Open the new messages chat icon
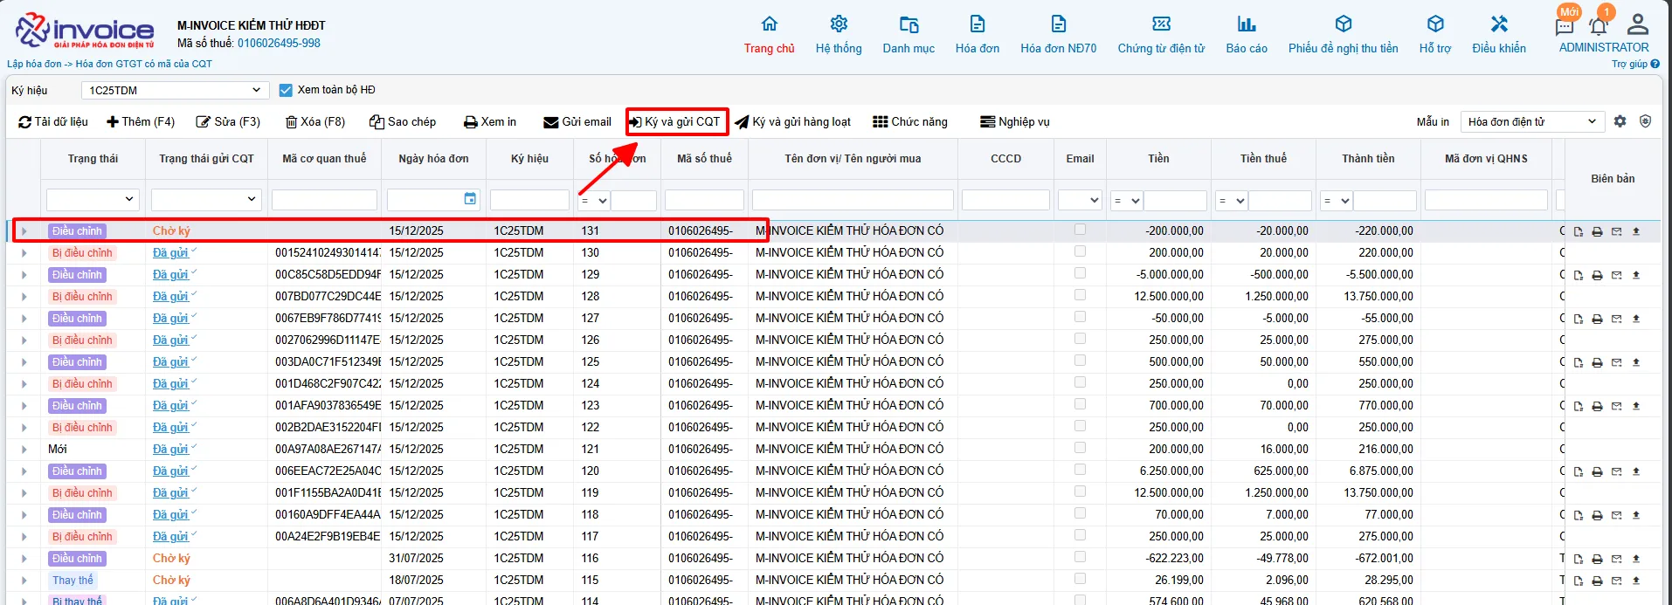The image size is (1672, 605). click(1565, 26)
